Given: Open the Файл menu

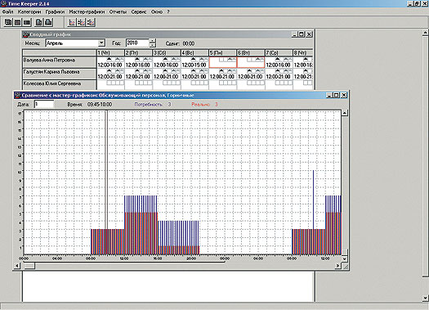Looking at the screenshot, I should coord(7,11).
